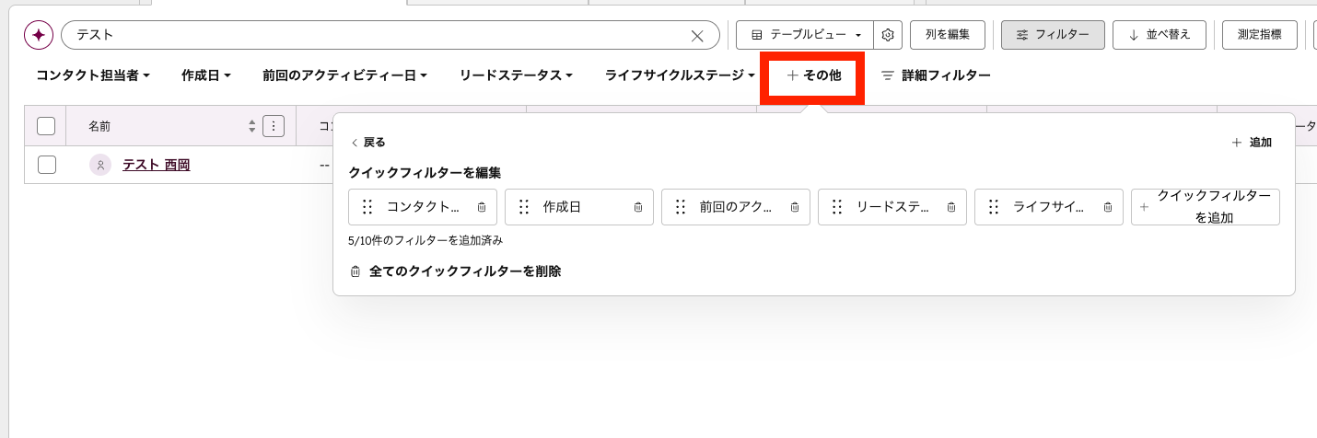Click the 名前 column header label
Viewport: 1317px width, 438px height.
click(x=99, y=126)
